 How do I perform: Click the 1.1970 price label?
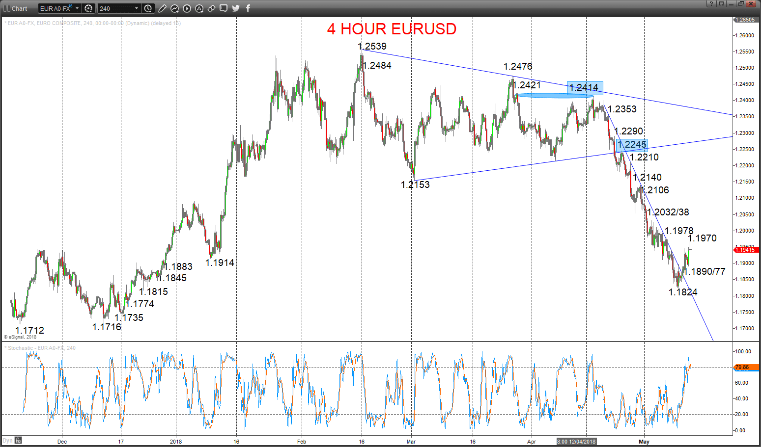pyautogui.click(x=703, y=238)
